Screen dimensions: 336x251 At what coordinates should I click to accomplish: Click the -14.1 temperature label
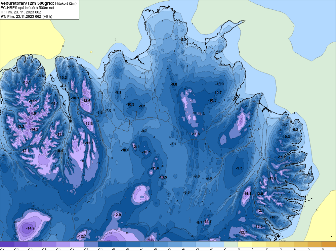247,194
